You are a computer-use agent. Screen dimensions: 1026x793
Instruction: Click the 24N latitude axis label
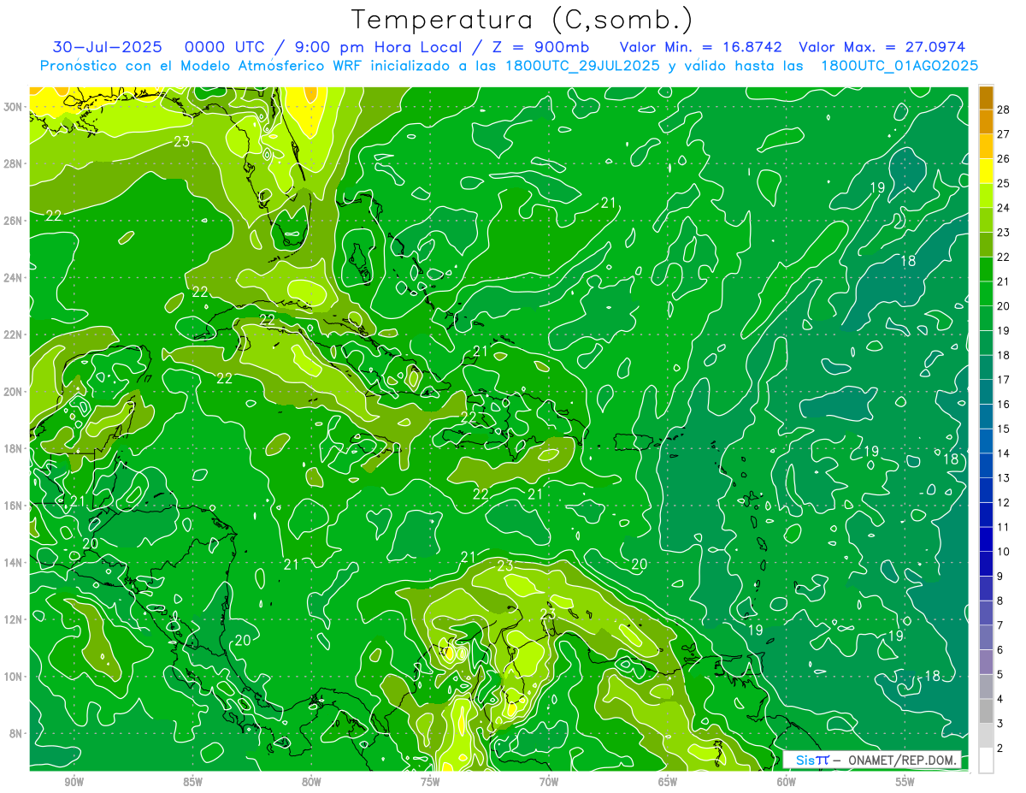tap(15, 277)
